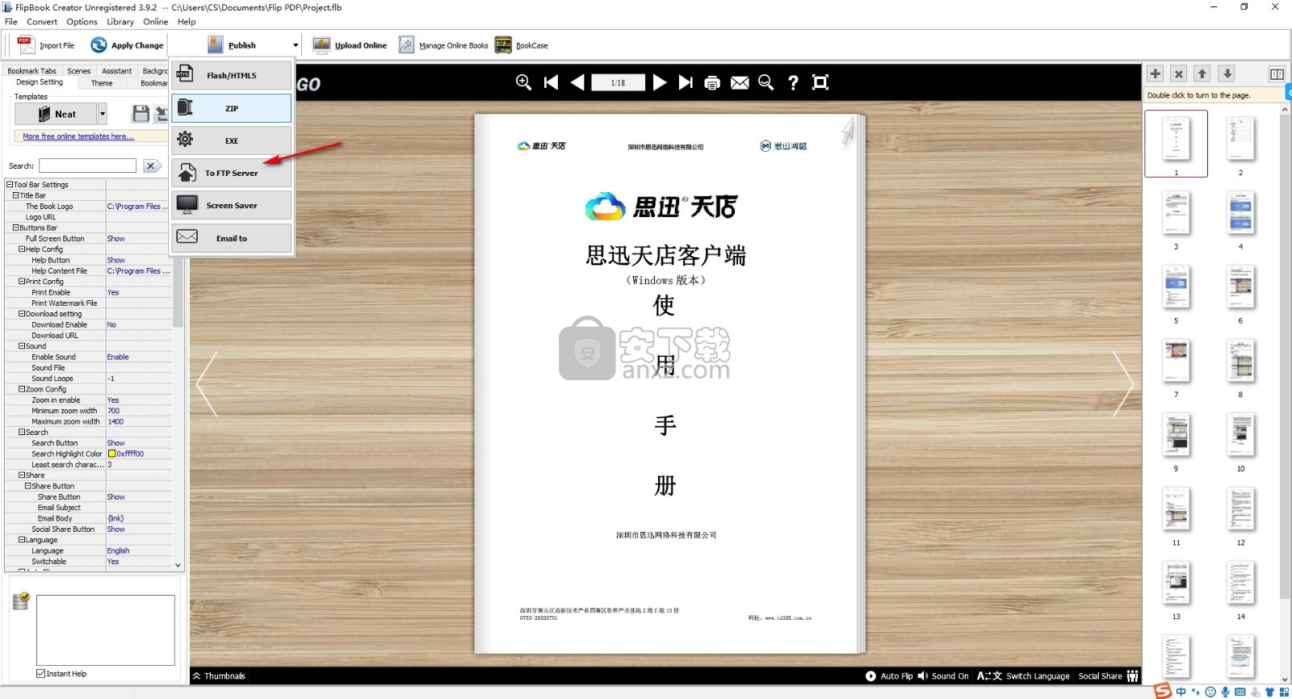Open Manage Online Books
This screenshot has width=1292, height=699.
tap(444, 45)
